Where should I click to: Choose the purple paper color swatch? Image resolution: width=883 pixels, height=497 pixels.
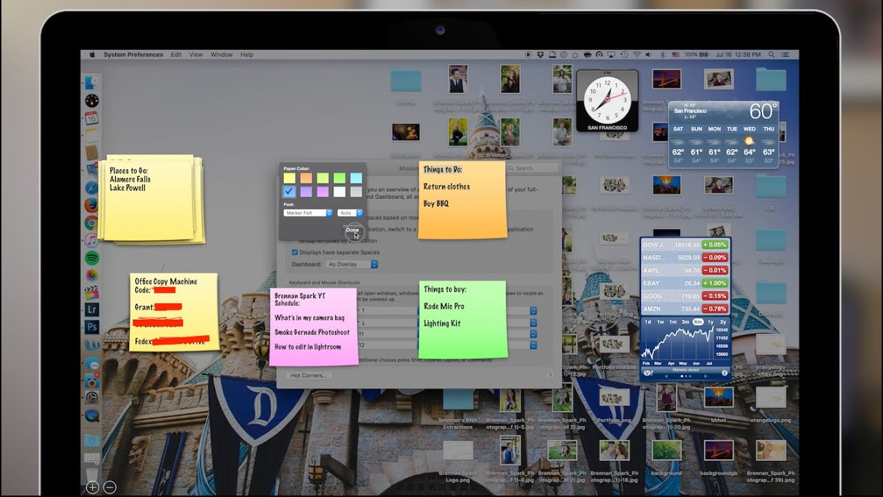306,192
